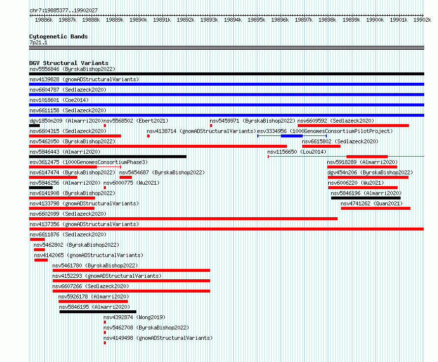Click nsv4142065 (gnomADStructuralVariants) label
This screenshot has width=438, height=362.
(x=89, y=255)
